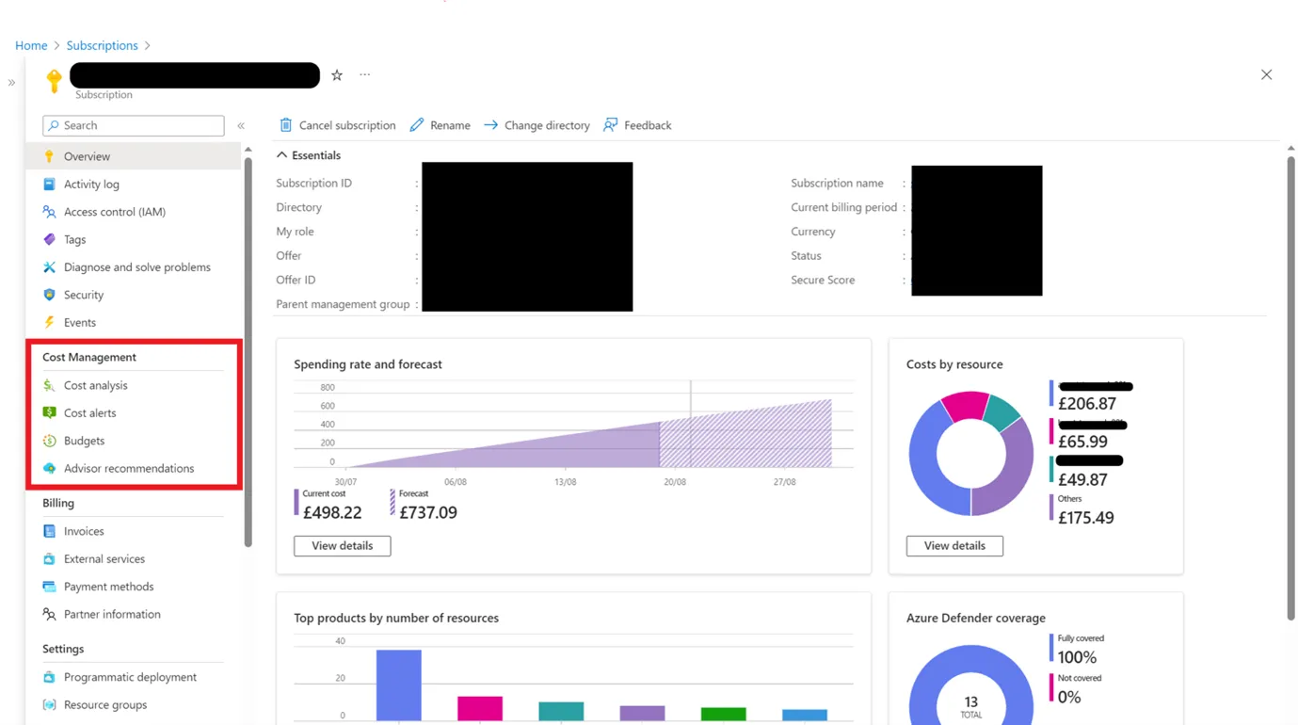Click the Cancel subscription trash icon
This screenshot has height=725, width=1298.
286,125
